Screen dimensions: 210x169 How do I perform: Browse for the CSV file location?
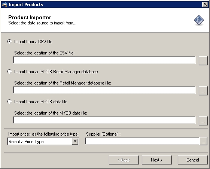coord(203,61)
